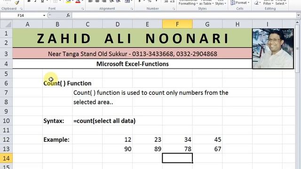Click the vertical scrollbar up arrow
This screenshot has width=301, height=169.
click(x=298, y=23)
